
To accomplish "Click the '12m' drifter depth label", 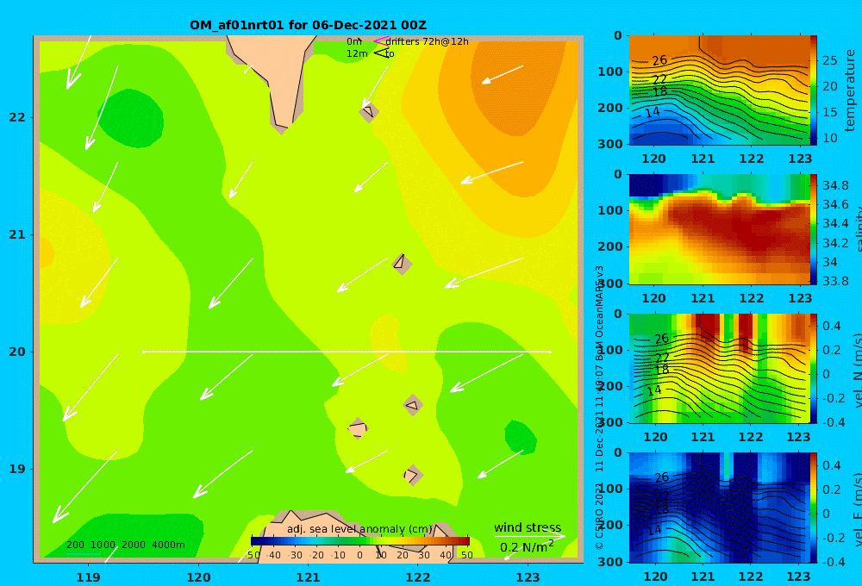I will click(357, 53).
